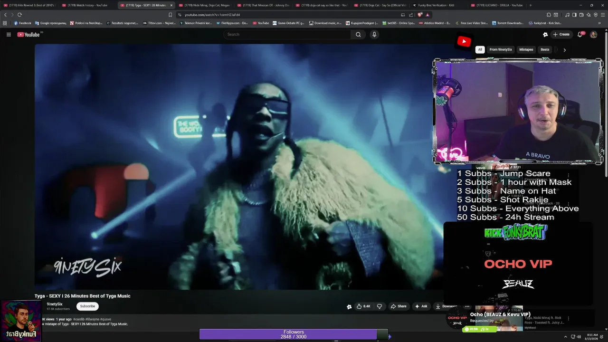Reload the page in the browser
This screenshot has width=608, height=342.
[x=19, y=15]
